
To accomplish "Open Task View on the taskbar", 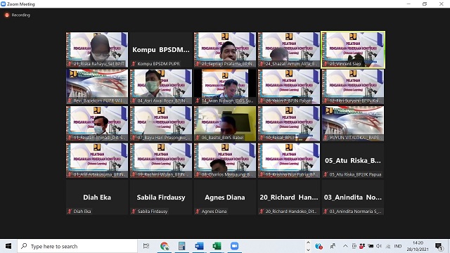I will coord(146,246).
